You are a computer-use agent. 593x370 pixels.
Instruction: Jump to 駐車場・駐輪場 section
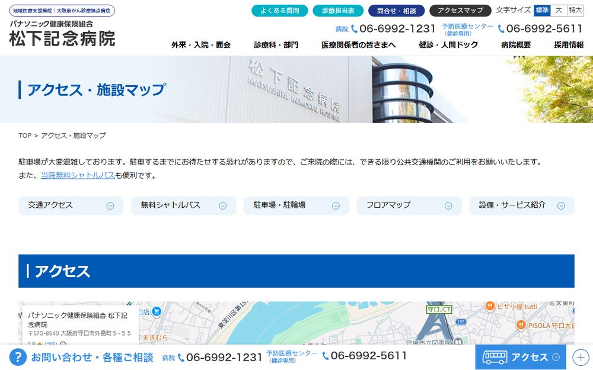(296, 206)
